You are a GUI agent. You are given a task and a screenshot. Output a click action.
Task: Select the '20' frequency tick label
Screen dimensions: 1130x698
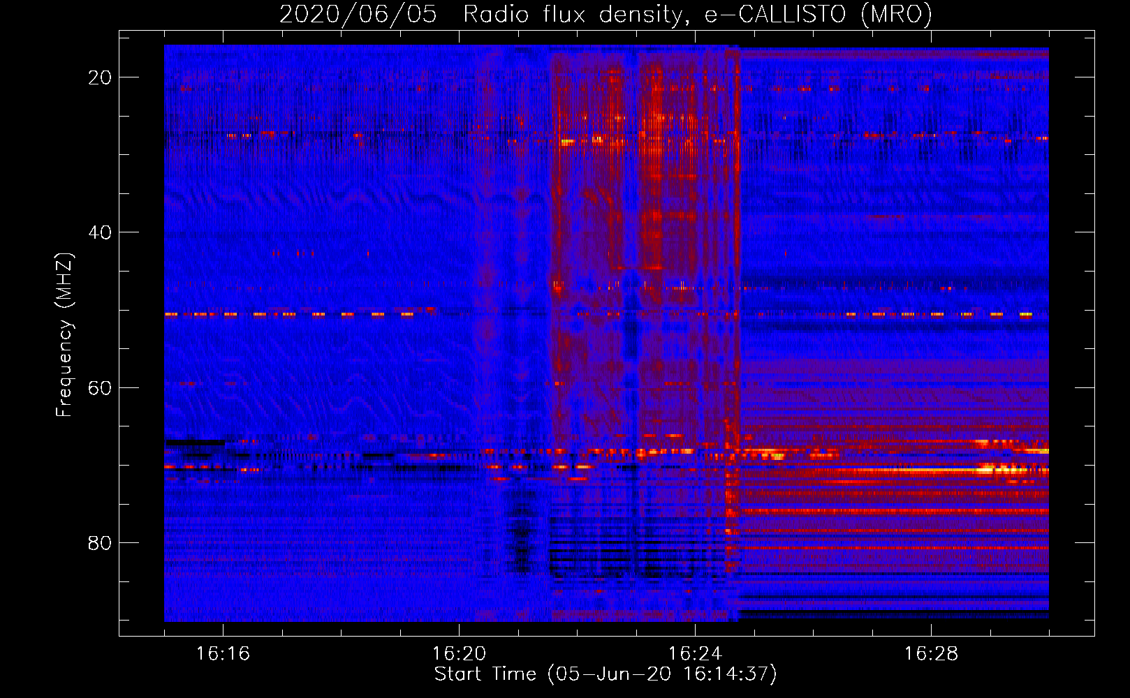click(100, 77)
